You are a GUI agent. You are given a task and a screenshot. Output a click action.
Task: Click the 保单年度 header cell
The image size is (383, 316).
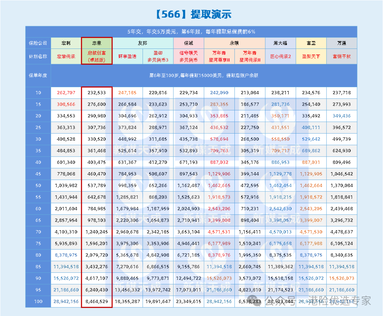[x=38, y=75]
